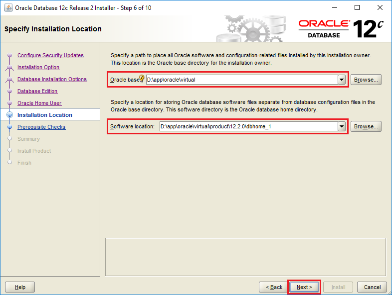Click the Help button
Image resolution: width=392 pixels, height=295 pixels.
pyautogui.click(x=20, y=287)
